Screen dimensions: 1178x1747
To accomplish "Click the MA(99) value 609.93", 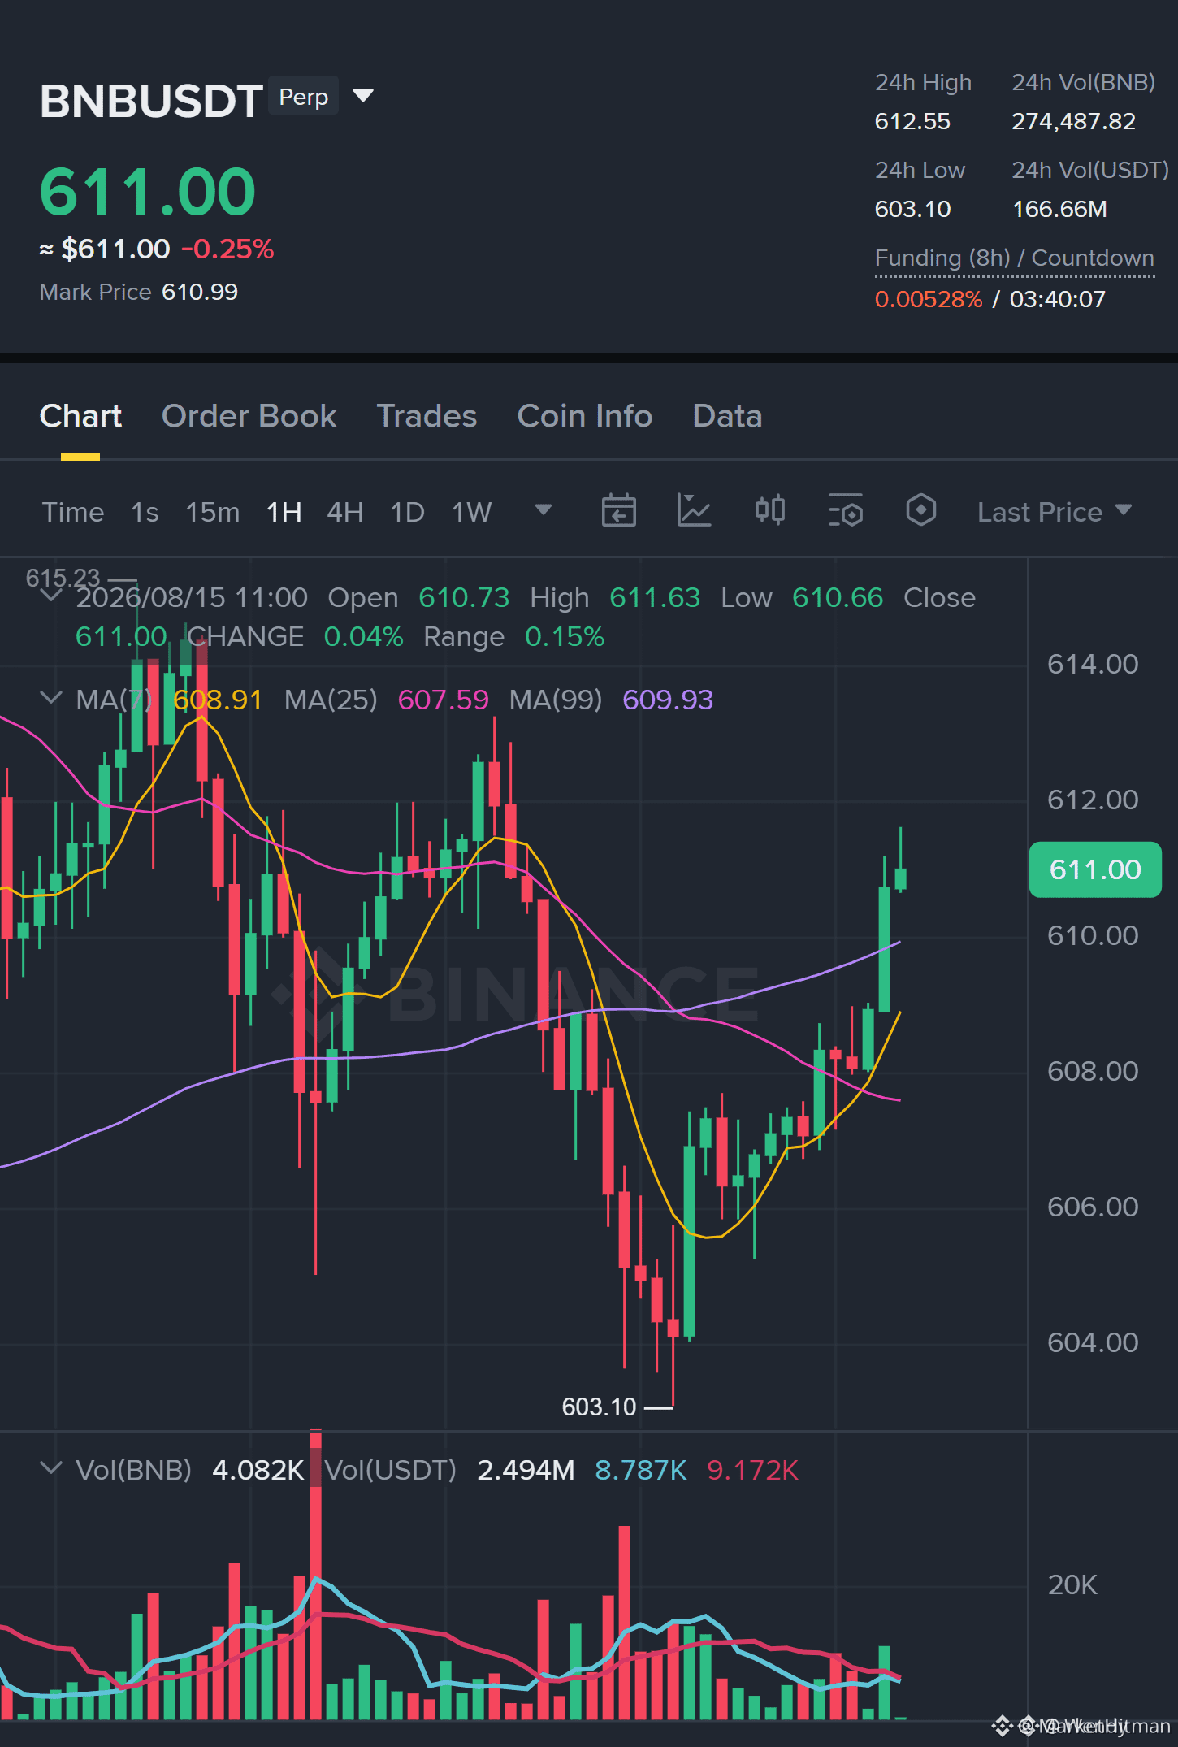I will point(668,700).
